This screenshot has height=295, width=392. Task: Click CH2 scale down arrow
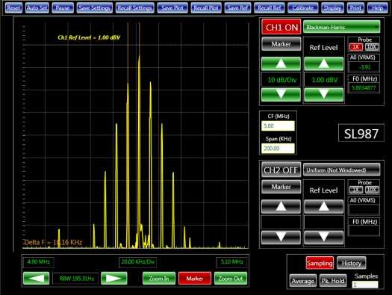(281, 237)
